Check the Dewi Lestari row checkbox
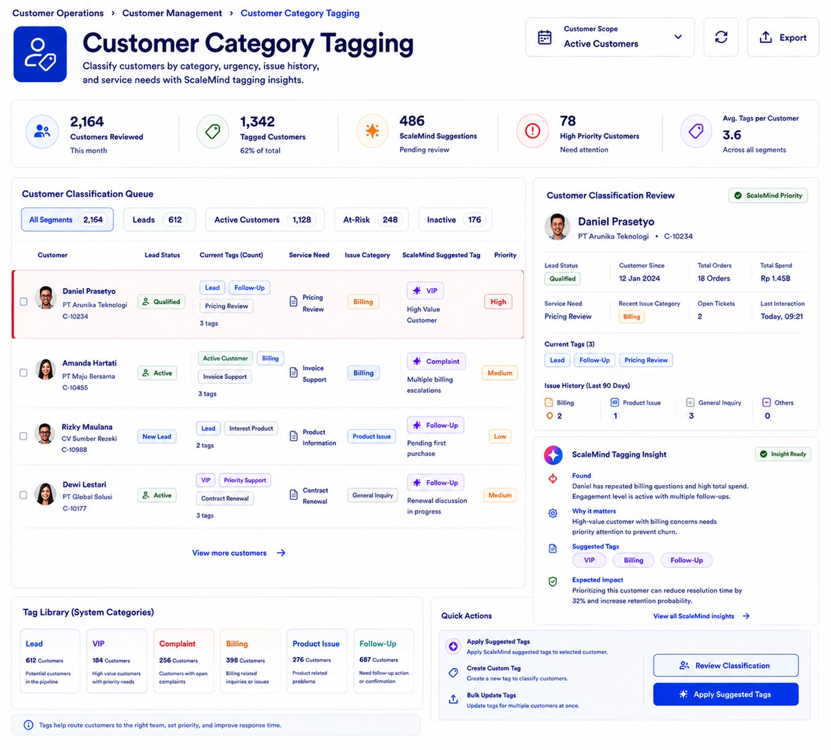The height and width of the screenshot is (750, 831). point(23,495)
